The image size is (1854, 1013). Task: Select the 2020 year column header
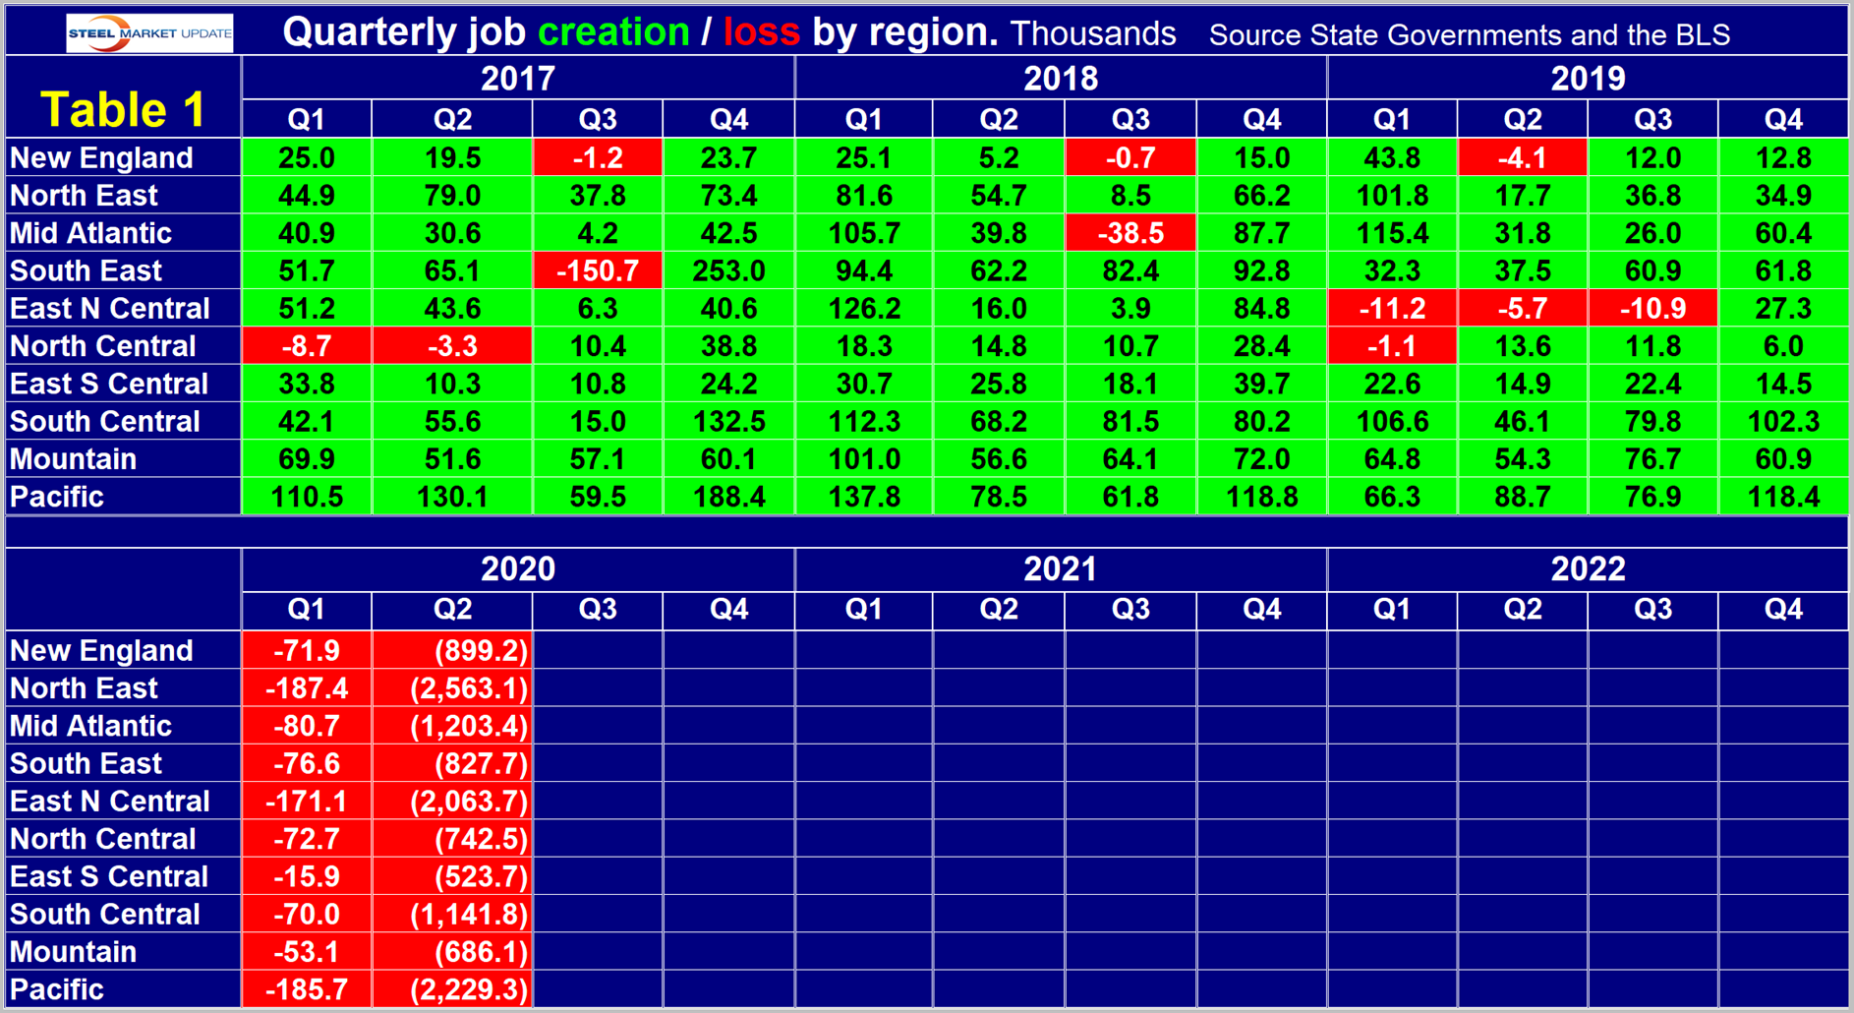coord(517,568)
